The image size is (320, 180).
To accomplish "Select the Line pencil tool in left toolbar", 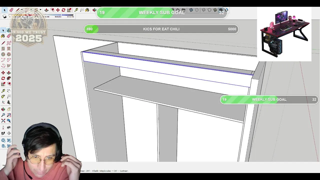I will pyautogui.click(x=3, y=43).
